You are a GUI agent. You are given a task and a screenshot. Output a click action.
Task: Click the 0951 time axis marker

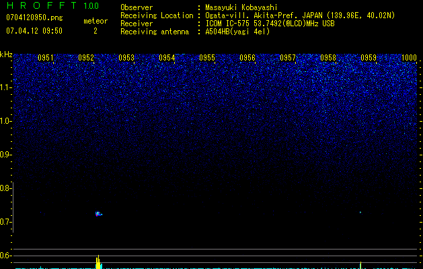(46, 58)
